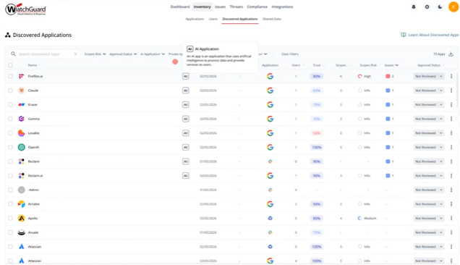The width and height of the screenshot is (460, 265).
Task: Switch to the Shared Data tab
Action: coord(272,19)
